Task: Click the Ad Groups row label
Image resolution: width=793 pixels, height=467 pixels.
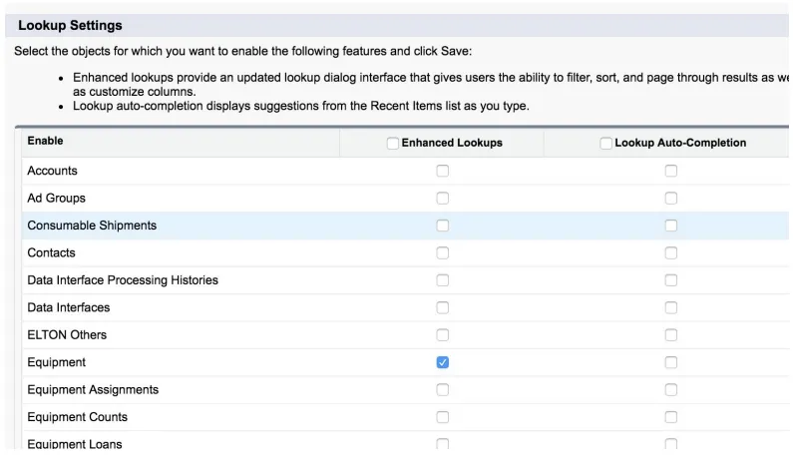Action: coord(56,199)
